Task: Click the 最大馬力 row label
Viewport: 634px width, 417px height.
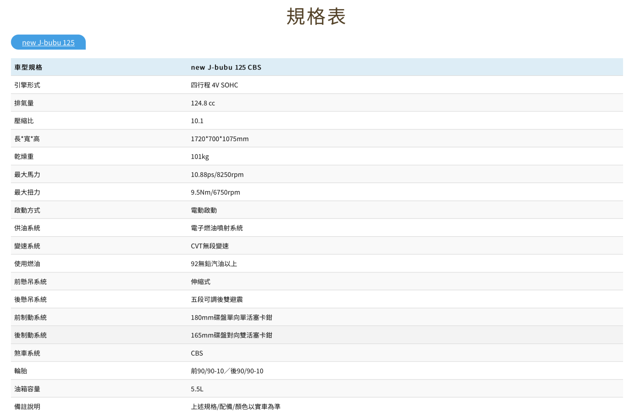Action: point(27,175)
